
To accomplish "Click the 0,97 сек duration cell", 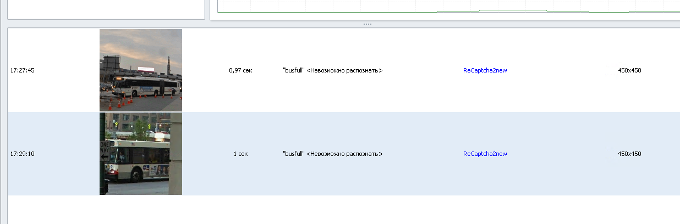I will point(240,70).
